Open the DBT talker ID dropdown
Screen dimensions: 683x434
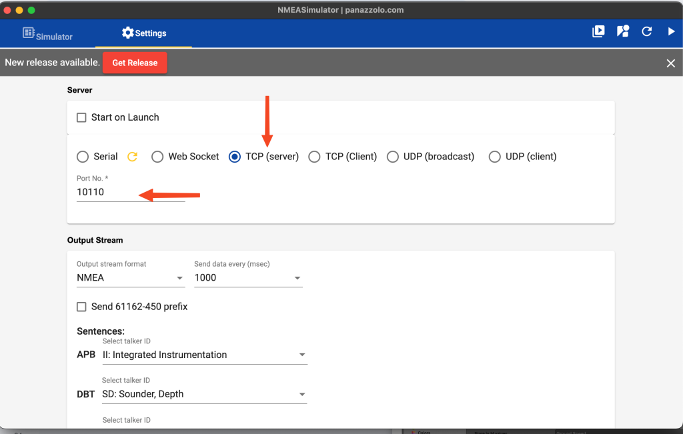point(204,394)
